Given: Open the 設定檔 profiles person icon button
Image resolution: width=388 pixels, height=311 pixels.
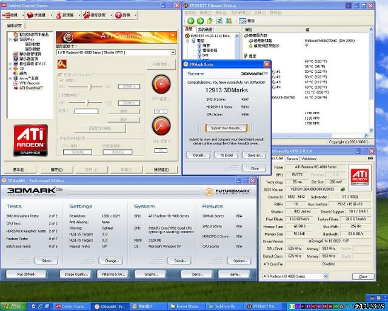Looking at the screenshot, I should tap(65, 15).
